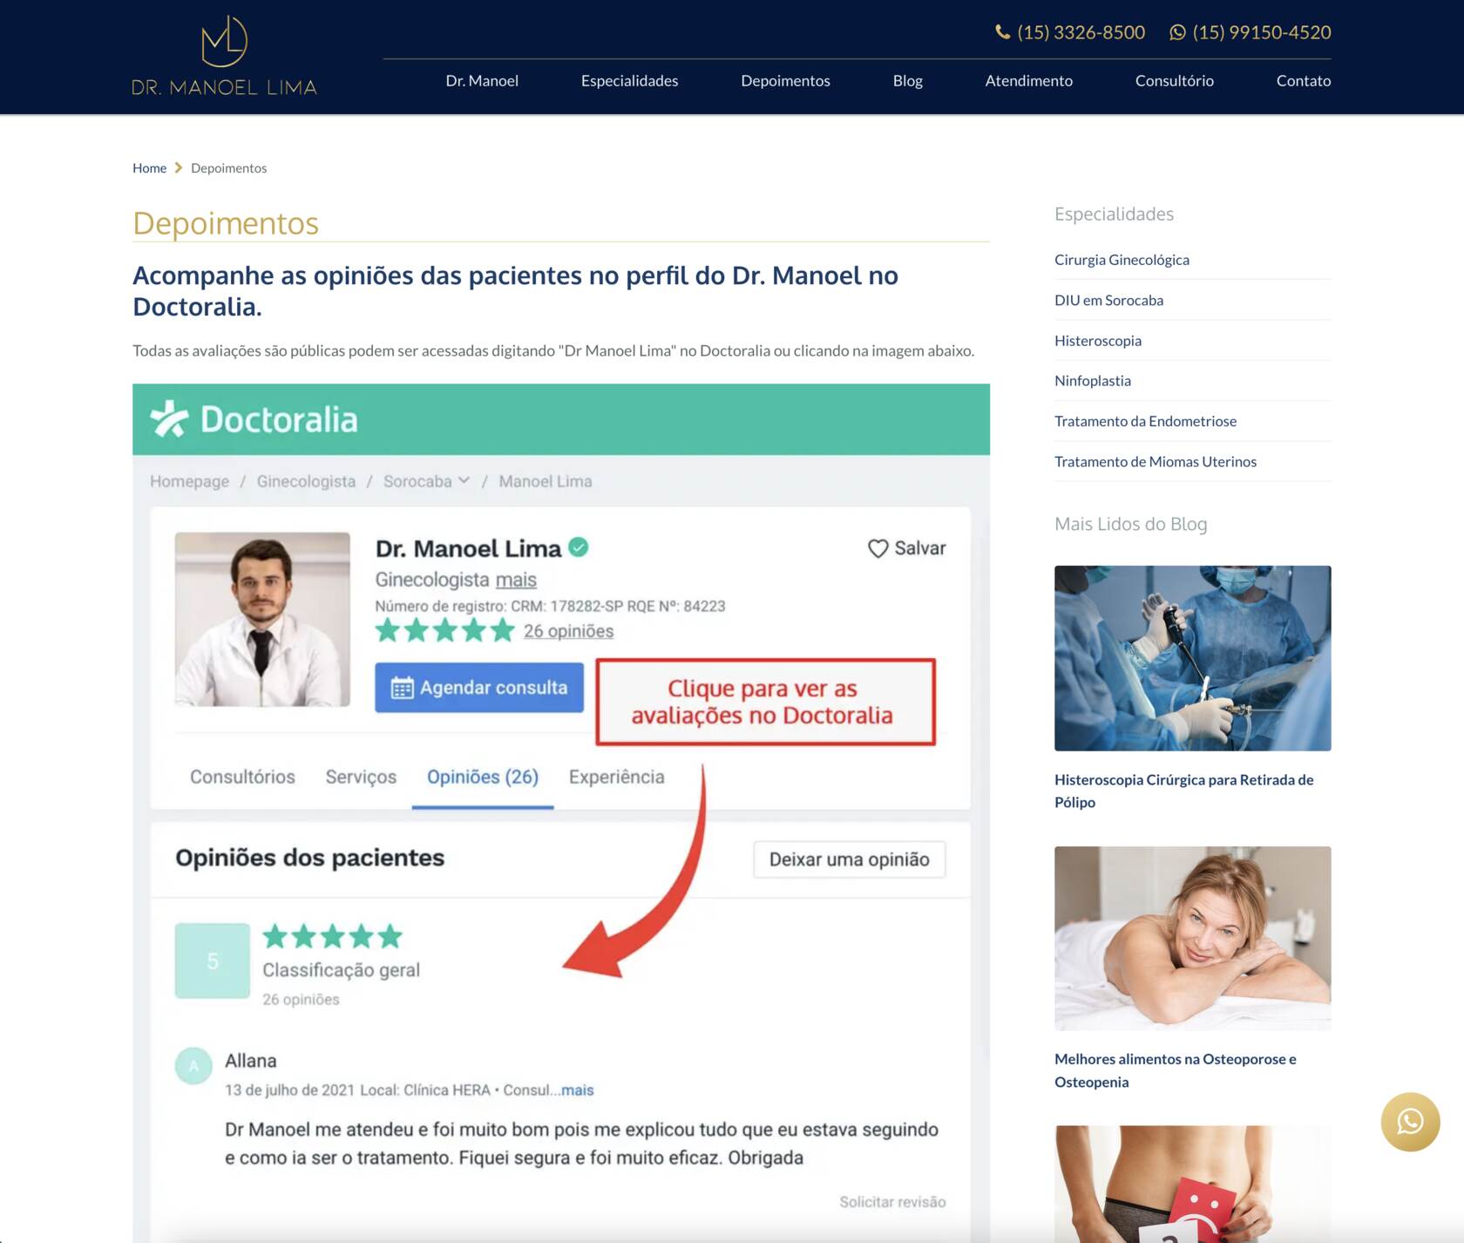Expand the 'mais' link next to Ginecologista
Viewport: 1464px width, 1243px height.
tap(516, 580)
